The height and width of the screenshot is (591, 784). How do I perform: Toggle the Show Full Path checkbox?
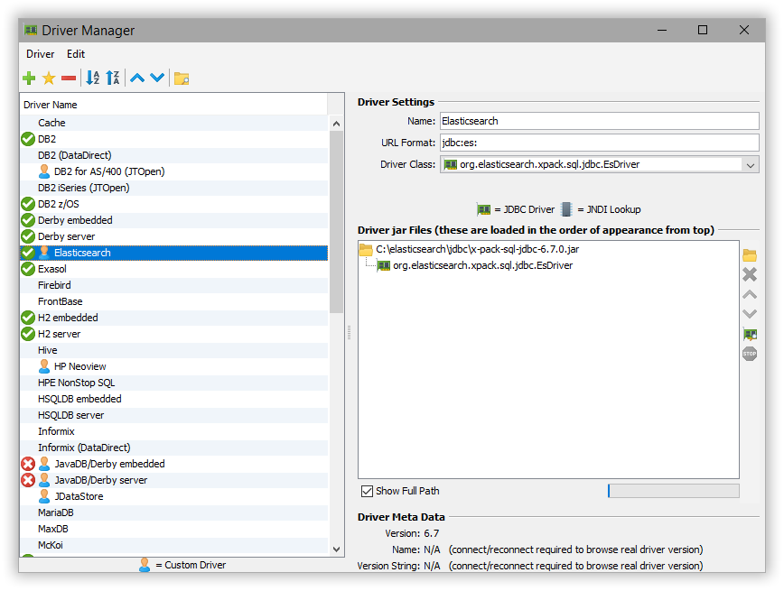pyautogui.click(x=368, y=491)
